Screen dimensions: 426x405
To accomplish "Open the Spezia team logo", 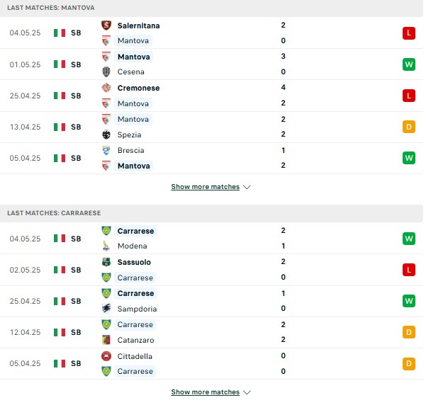I will point(106,135).
